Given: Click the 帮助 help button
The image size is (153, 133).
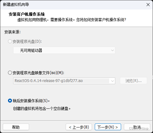Looking at the screenshot, I should [x=16, y=127].
